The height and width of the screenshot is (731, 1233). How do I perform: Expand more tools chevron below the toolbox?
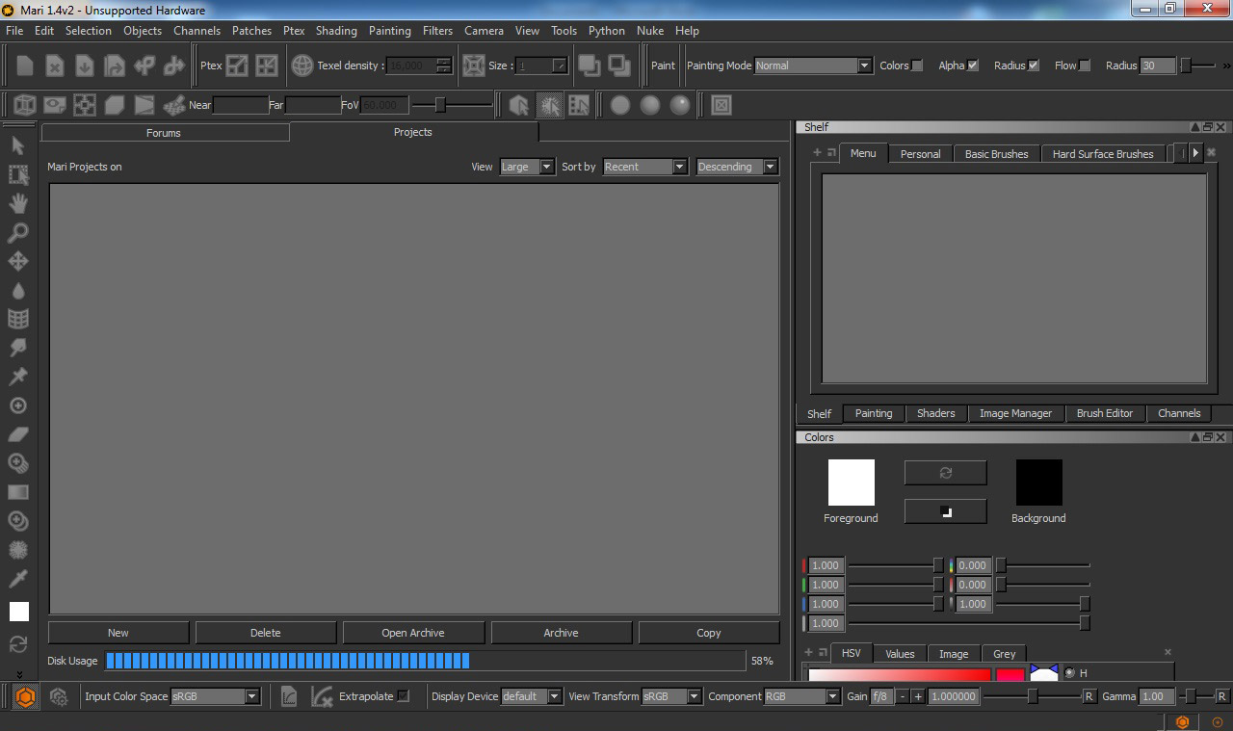[18, 674]
